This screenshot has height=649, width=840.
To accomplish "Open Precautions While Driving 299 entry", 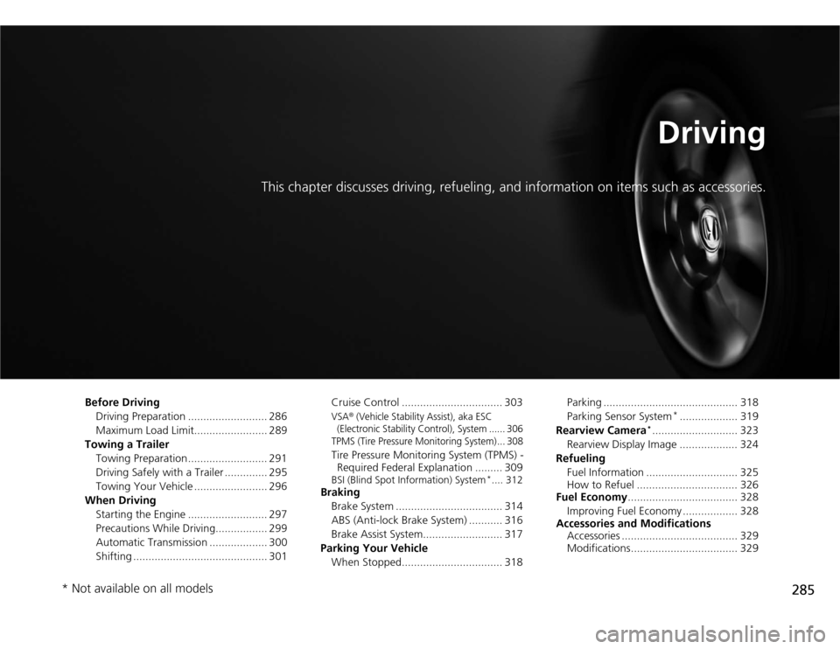I will (x=192, y=528).
